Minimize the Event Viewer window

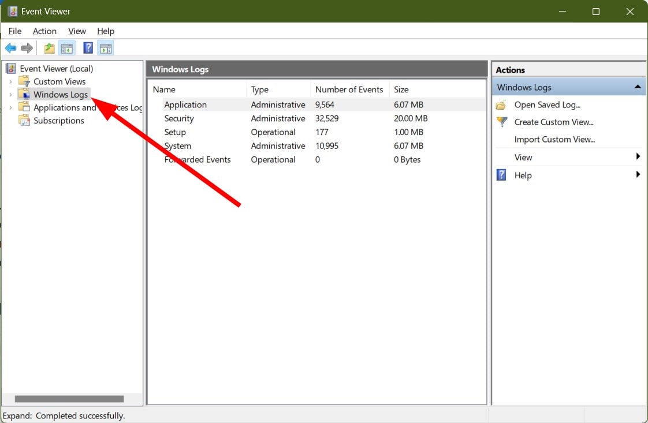tap(563, 11)
